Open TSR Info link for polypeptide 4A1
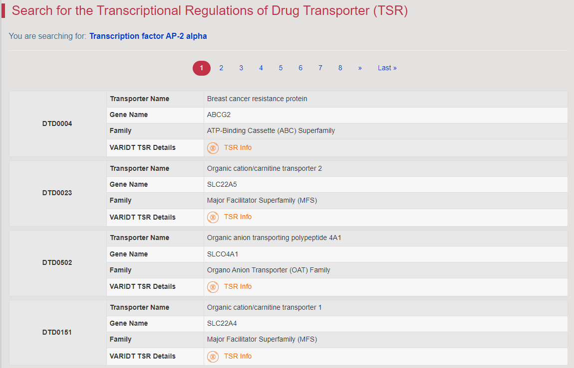This screenshot has height=368, width=574. pyautogui.click(x=238, y=287)
